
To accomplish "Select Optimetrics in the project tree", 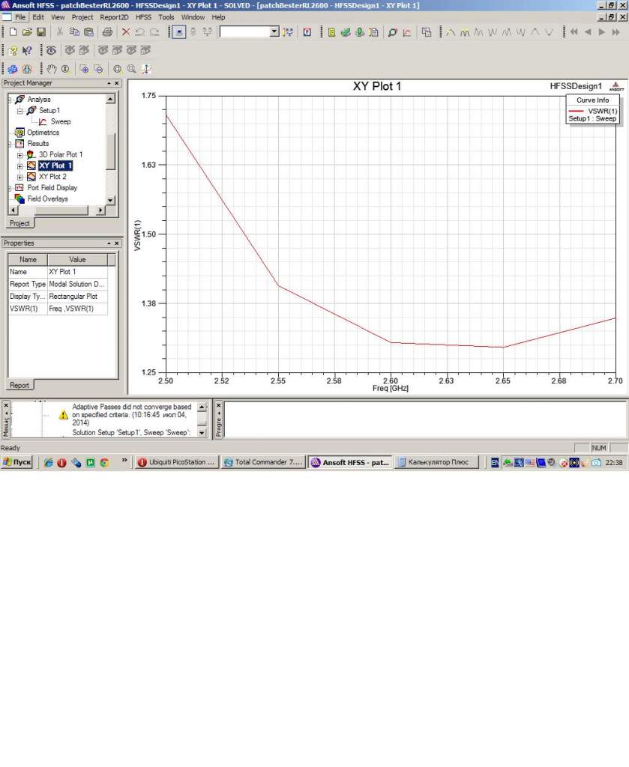I will (44, 133).
